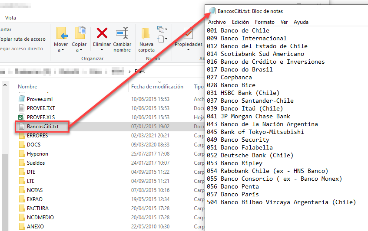The width and height of the screenshot is (368, 231).
Task: Click the Mover a ribbon icon
Action: click(x=62, y=33)
